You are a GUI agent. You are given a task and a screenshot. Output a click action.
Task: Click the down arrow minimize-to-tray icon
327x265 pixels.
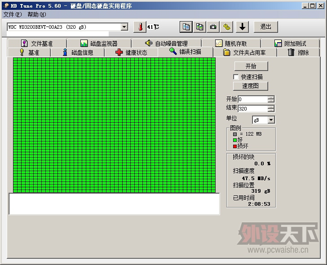(x=243, y=27)
